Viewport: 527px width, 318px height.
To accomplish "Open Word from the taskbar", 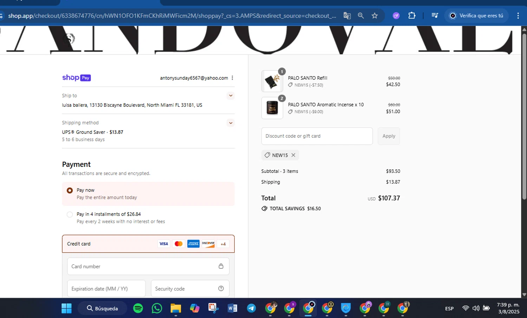I will point(232,308).
